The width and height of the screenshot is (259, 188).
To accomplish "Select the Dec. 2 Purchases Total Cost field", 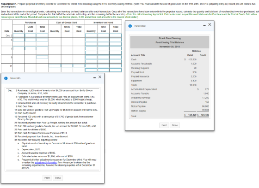I will (42, 35).
